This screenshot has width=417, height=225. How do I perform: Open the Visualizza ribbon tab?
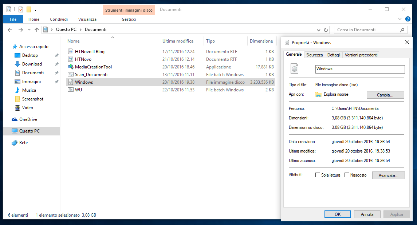87,19
